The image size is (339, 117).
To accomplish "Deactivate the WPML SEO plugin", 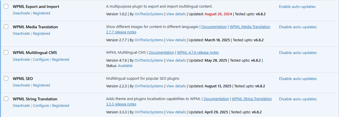I will [x=21, y=85].
